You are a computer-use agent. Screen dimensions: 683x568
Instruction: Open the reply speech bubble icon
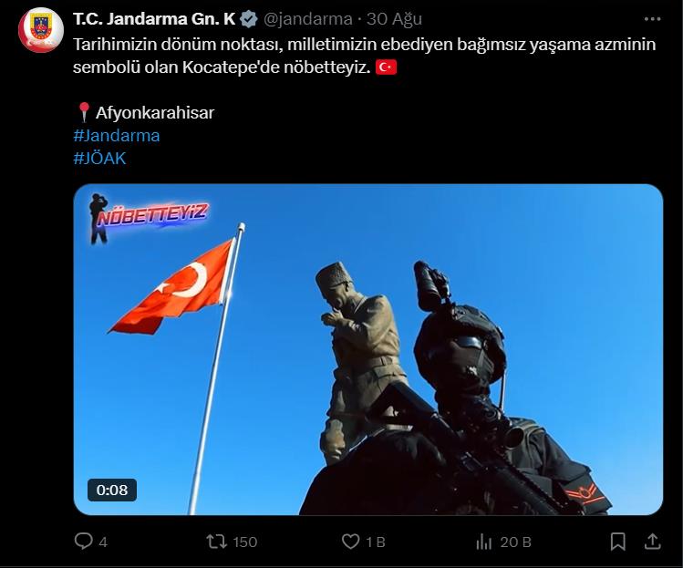(x=83, y=542)
